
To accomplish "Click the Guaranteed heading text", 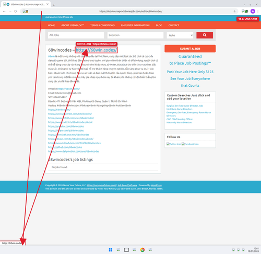I will (190, 56).
